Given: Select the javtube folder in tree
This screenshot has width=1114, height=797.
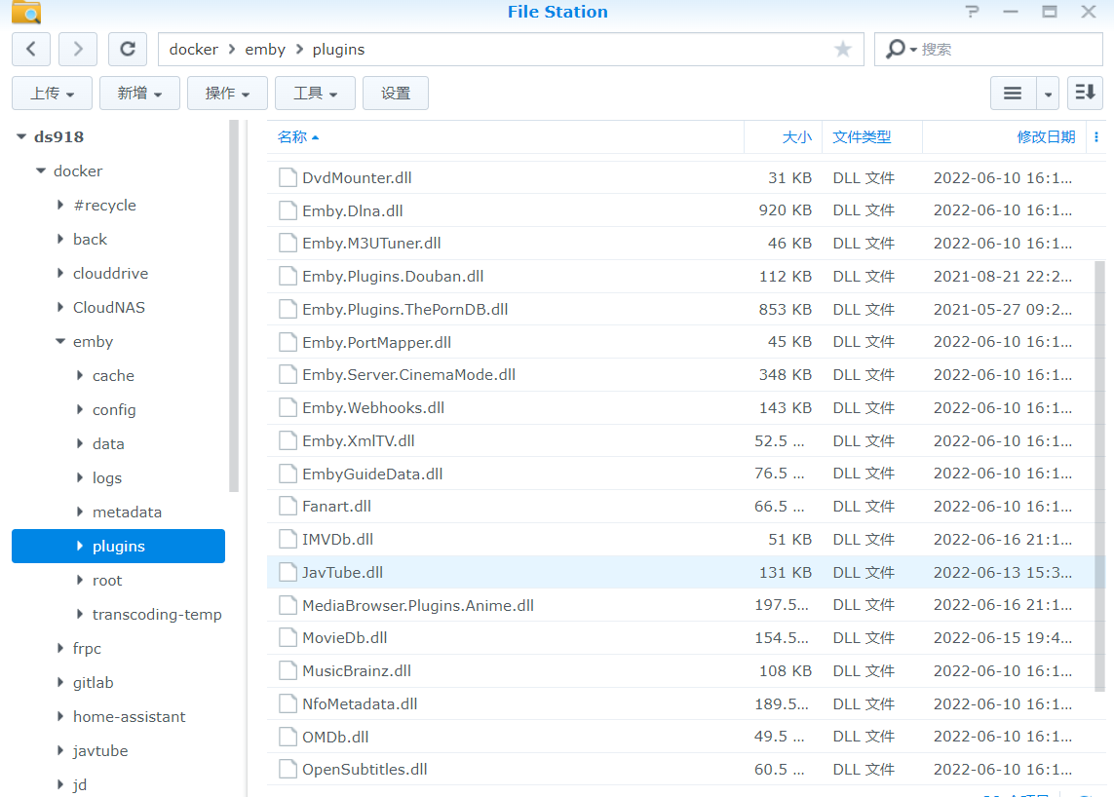Looking at the screenshot, I should pyautogui.click(x=100, y=751).
